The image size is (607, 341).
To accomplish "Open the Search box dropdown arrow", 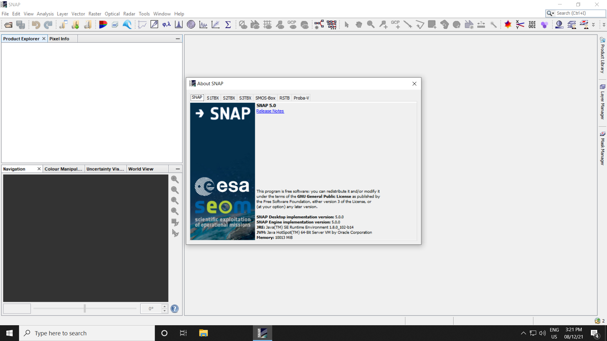I will 551,13.
